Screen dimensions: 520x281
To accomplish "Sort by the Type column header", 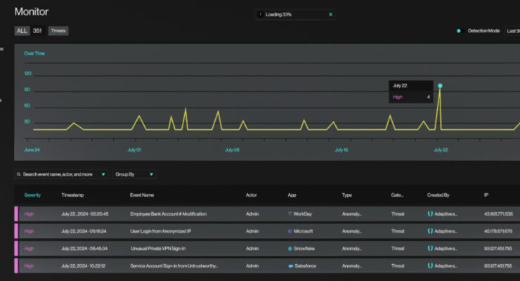I will [x=347, y=195].
